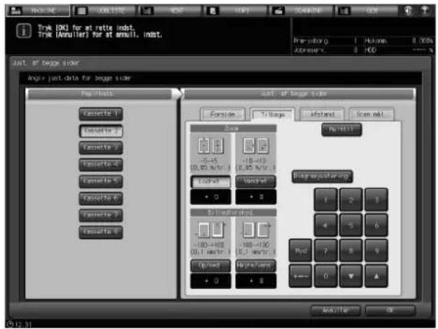Open the SCANNING tab
The width and height of the screenshot is (438, 329).
301,11
